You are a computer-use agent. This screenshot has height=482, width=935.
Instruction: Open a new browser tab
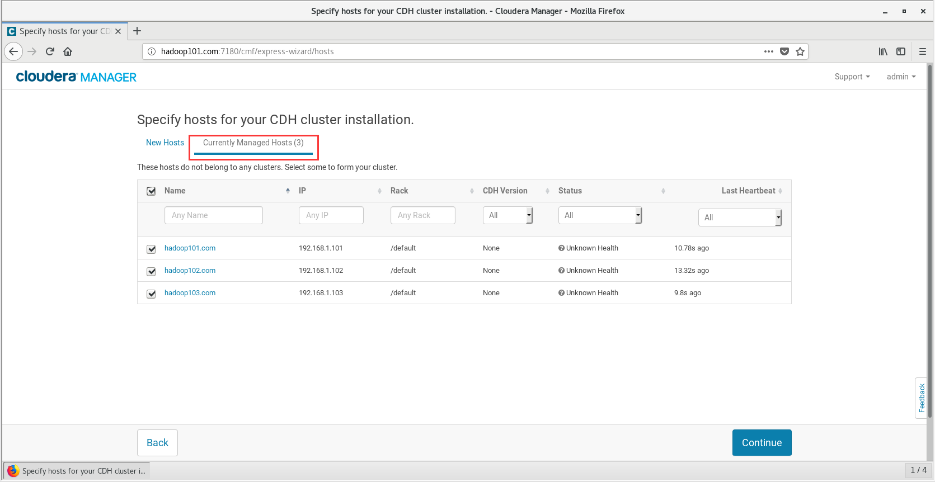(137, 31)
